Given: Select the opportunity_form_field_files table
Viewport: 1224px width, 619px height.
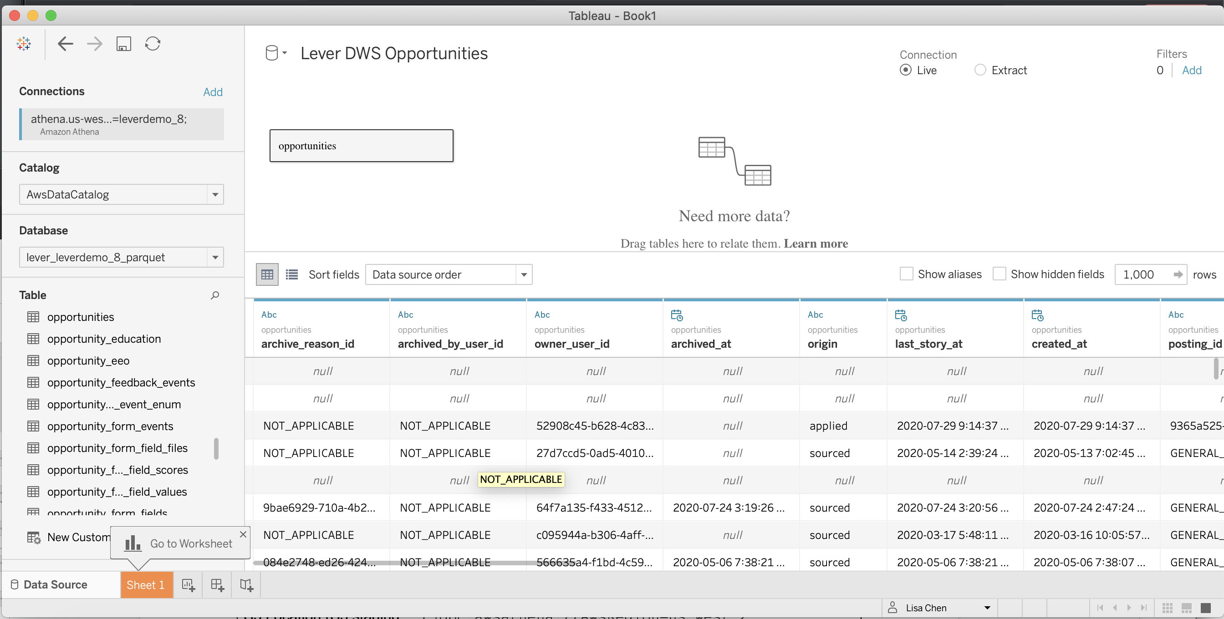Looking at the screenshot, I should pos(117,448).
